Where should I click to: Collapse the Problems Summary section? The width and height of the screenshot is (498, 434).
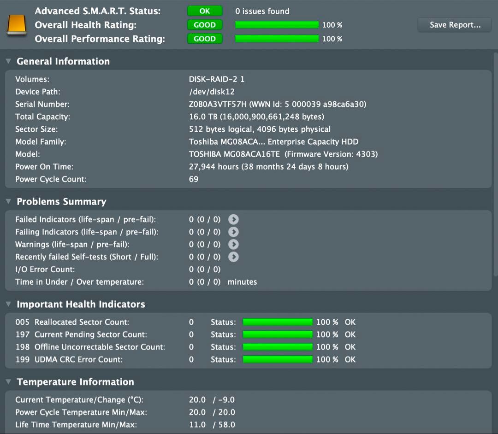(x=8, y=202)
